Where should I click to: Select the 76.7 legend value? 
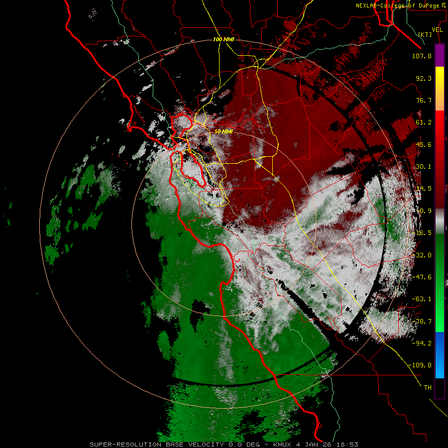tap(424, 100)
